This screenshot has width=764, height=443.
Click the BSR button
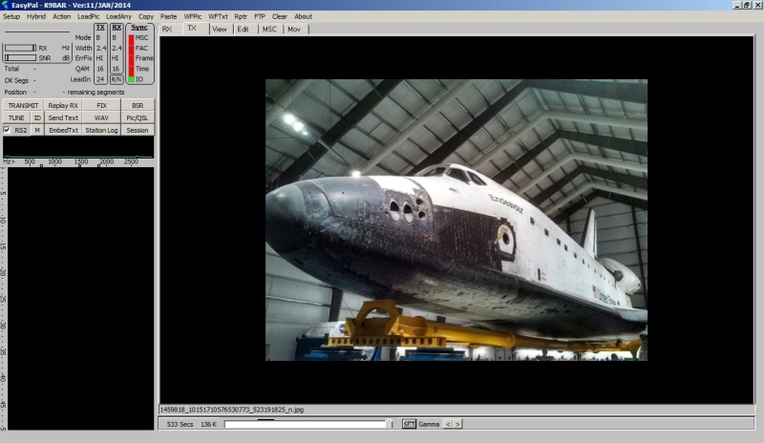[x=138, y=105]
